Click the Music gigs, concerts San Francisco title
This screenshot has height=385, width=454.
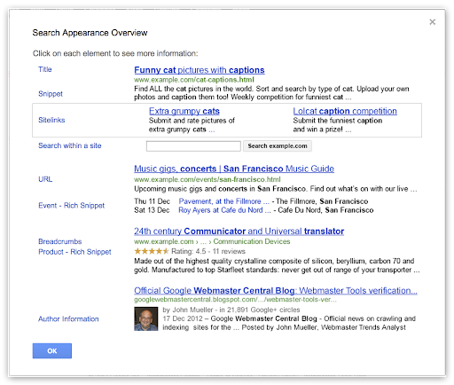234,169
